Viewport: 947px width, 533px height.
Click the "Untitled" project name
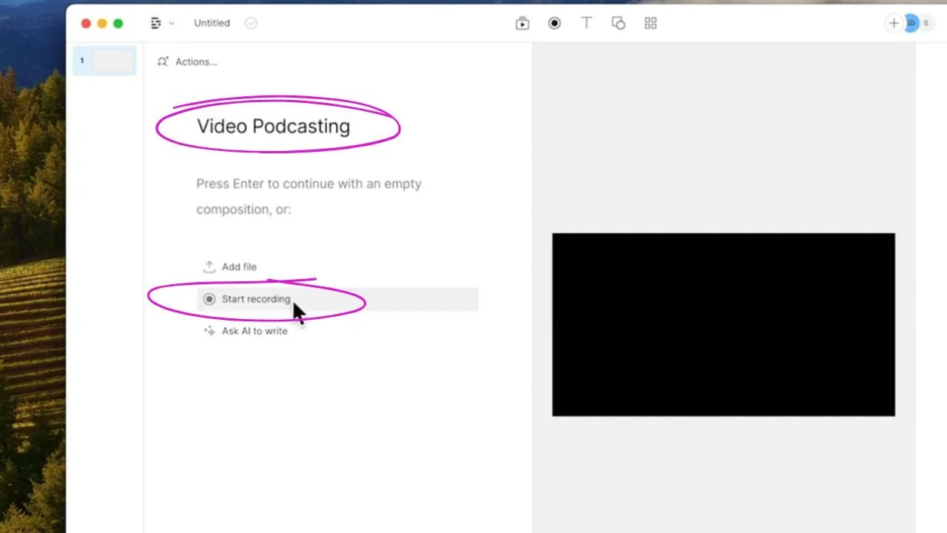(212, 23)
